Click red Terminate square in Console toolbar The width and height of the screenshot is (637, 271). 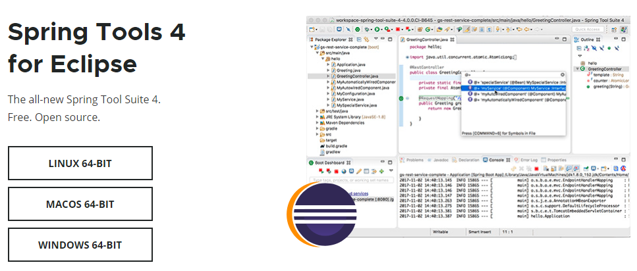point(536,168)
